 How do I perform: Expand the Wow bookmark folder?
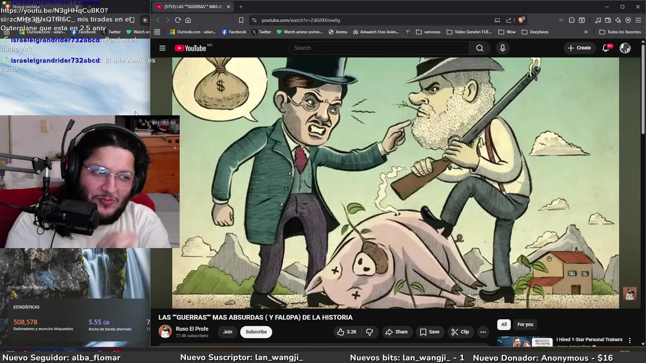pyautogui.click(x=507, y=32)
